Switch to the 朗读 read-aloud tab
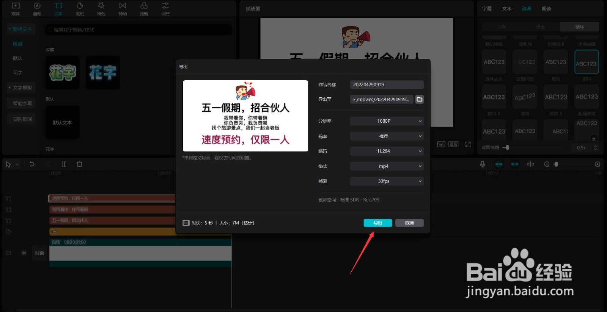 point(547,9)
